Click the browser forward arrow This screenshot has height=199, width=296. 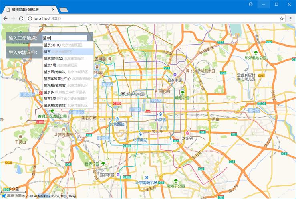tap(13, 18)
